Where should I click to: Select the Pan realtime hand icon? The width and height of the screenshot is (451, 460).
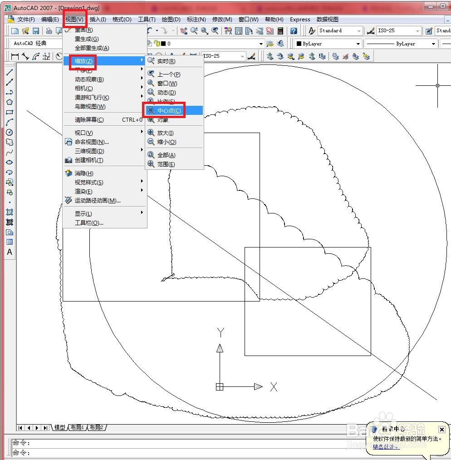point(184,31)
